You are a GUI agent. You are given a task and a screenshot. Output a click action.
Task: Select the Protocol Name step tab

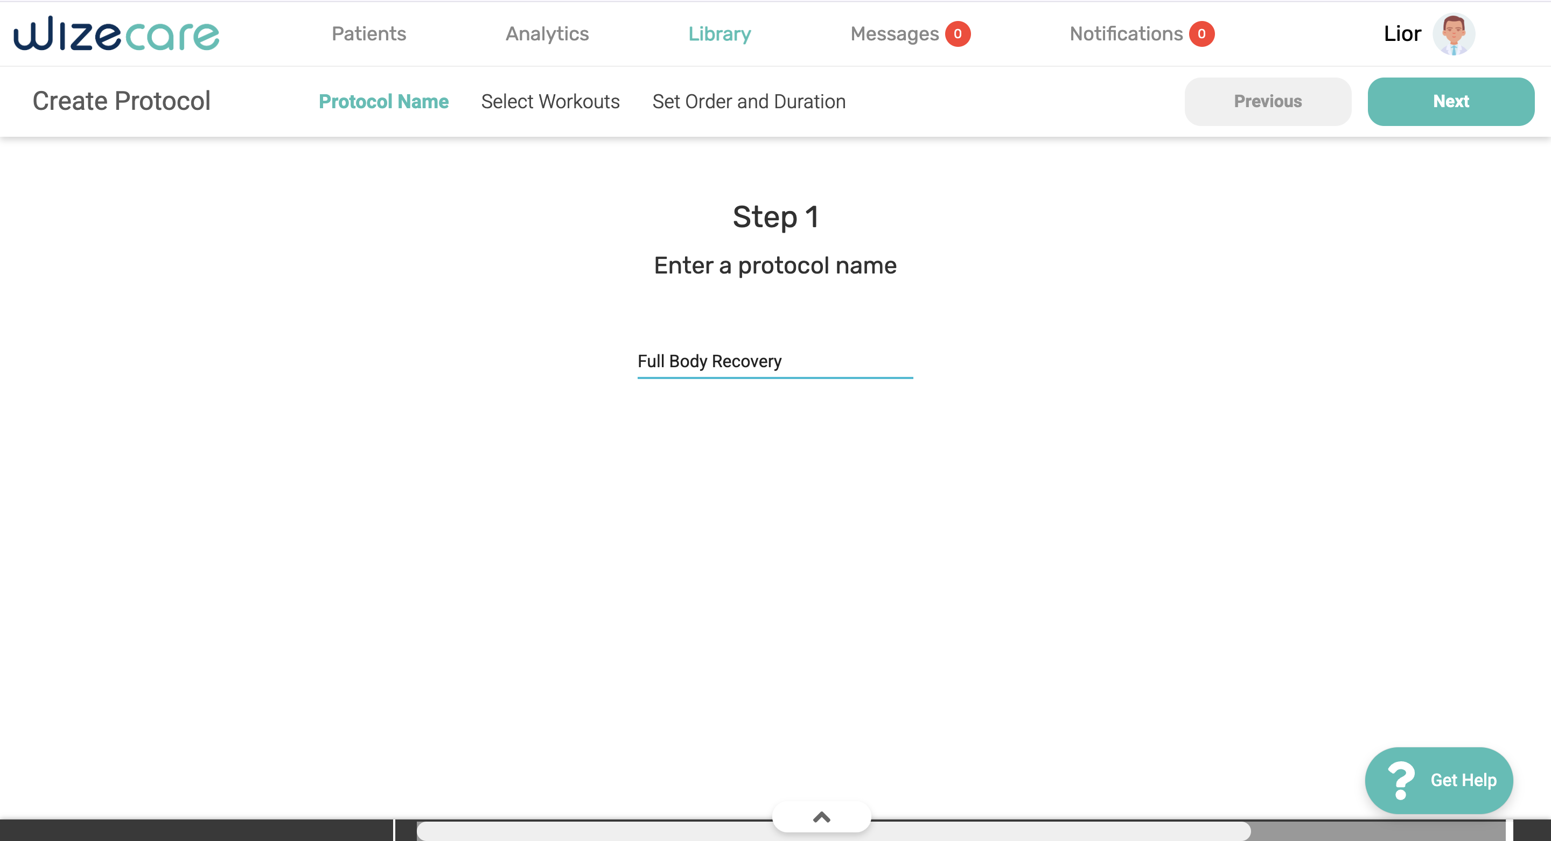383,101
